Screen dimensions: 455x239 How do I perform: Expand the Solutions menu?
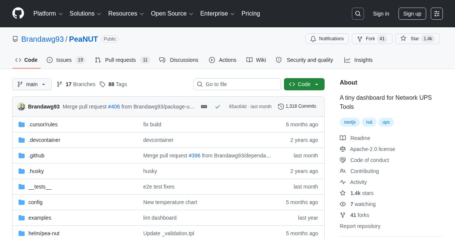point(85,14)
